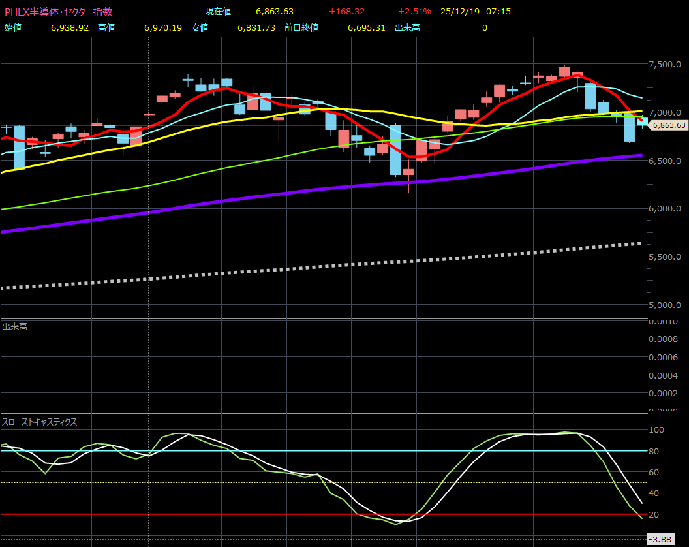Select the 出来高 volume panel label

tap(14, 326)
